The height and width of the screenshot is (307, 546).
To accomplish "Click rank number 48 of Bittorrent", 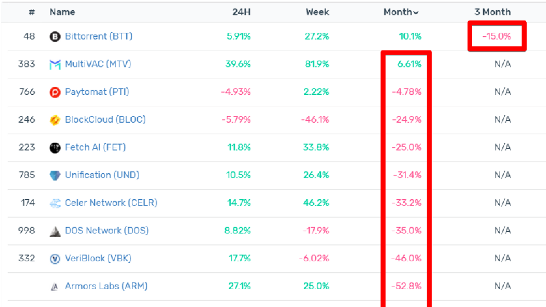I will (x=29, y=36).
